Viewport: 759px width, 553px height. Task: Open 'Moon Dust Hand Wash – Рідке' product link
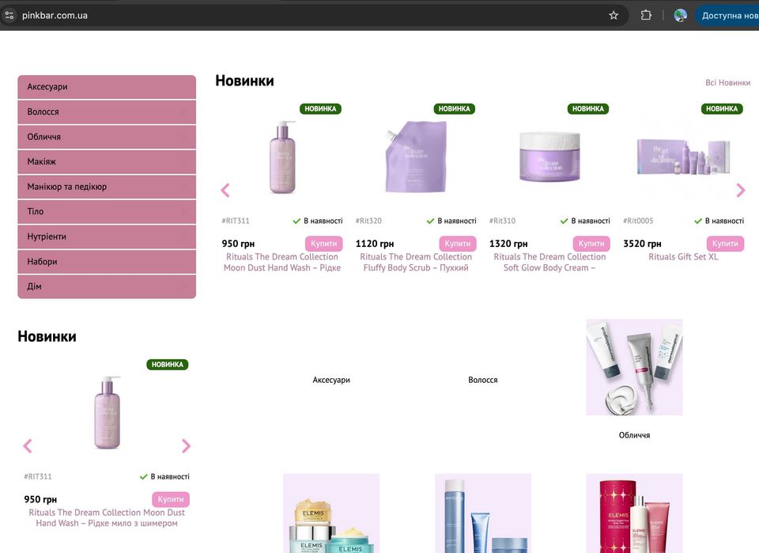(x=282, y=263)
